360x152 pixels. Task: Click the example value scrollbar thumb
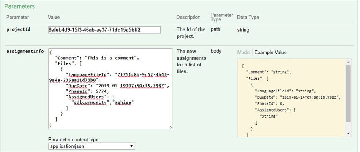[x=348, y=94]
